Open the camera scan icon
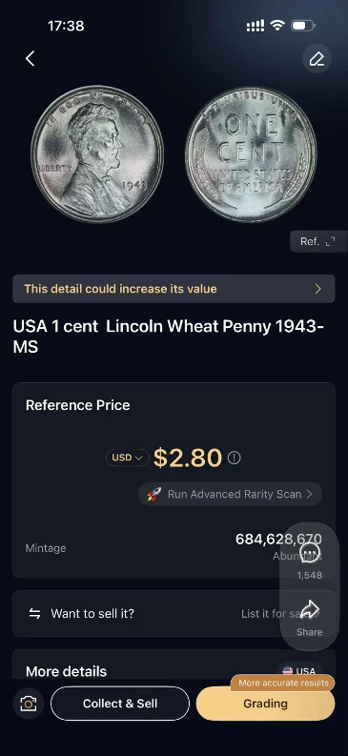This screenshot has width=348, height=756. [29, 704]
